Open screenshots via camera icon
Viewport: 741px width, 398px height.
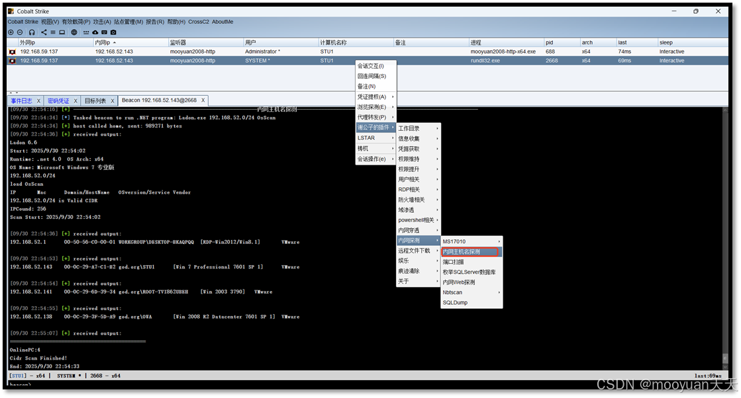pyautogui.click(x=113, y=32)
